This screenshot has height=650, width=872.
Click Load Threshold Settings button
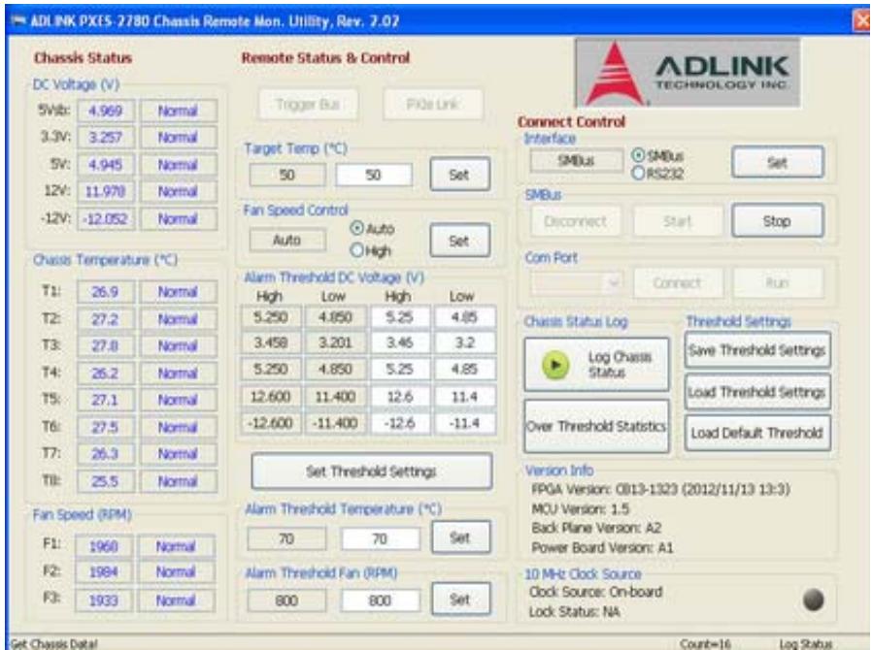coord(757,392)
